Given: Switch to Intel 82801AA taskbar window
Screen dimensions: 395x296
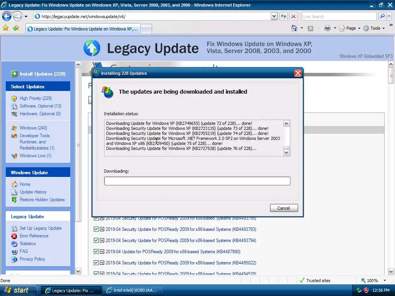Looking at the screenshot, I should pos(133,291).
